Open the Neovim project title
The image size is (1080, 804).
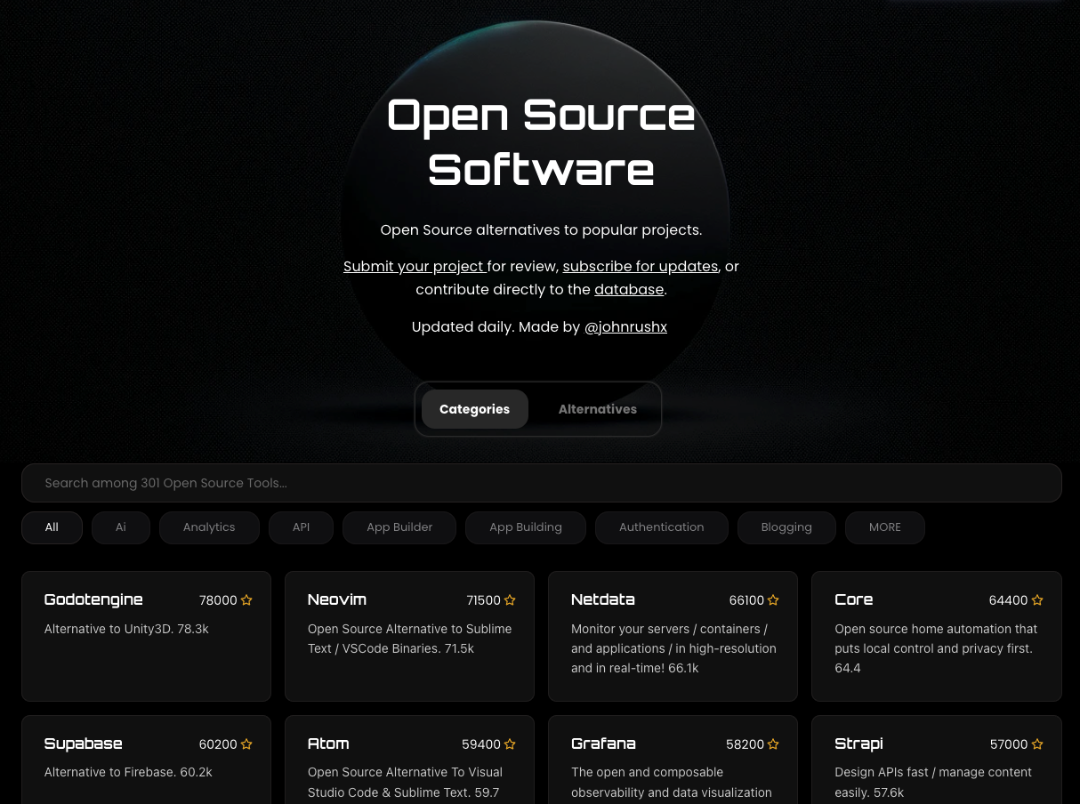(x=337, y=599)
